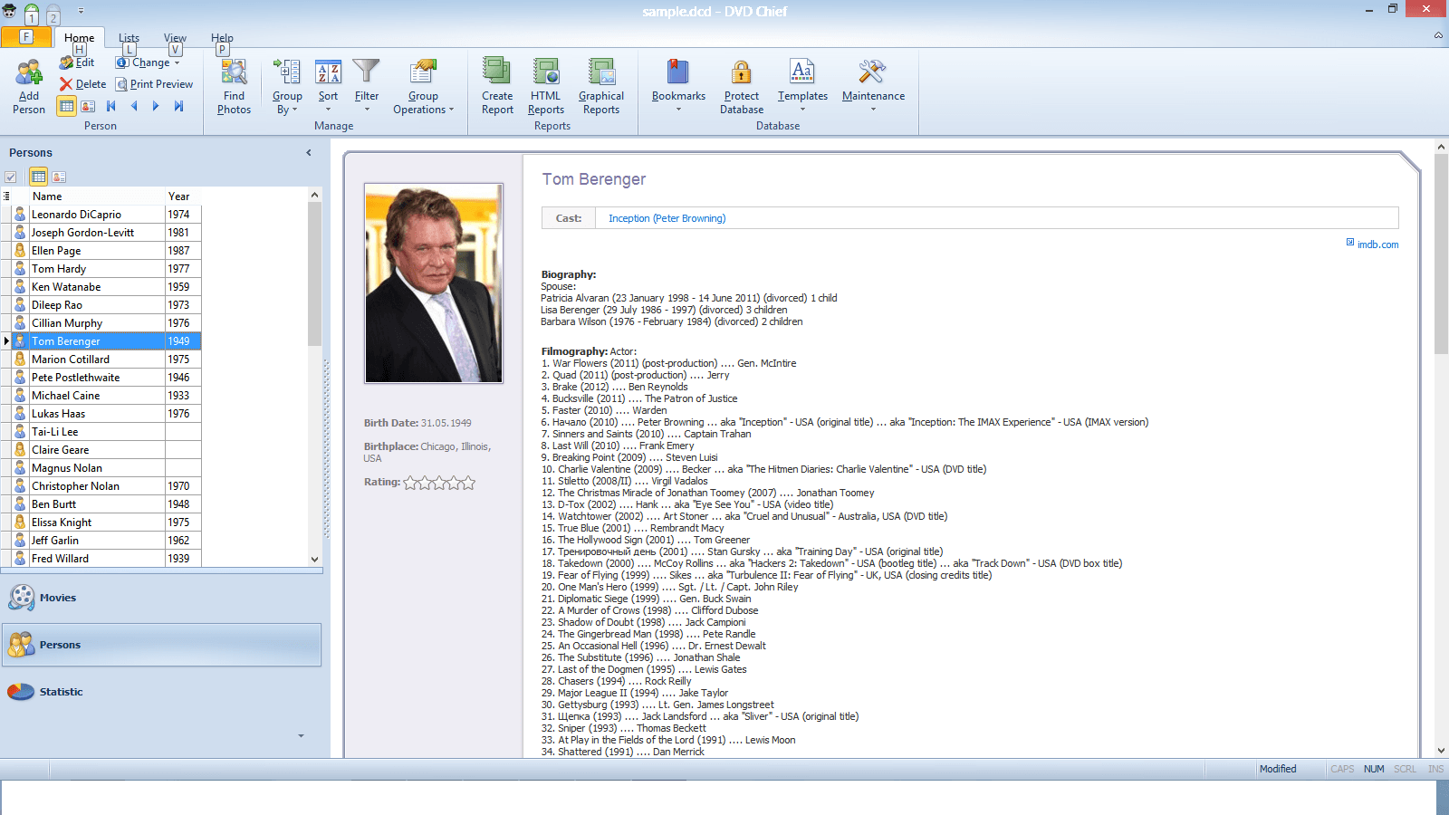Switch to the Movies section
The image size is (1449, 815).
[x=161, y=598]
